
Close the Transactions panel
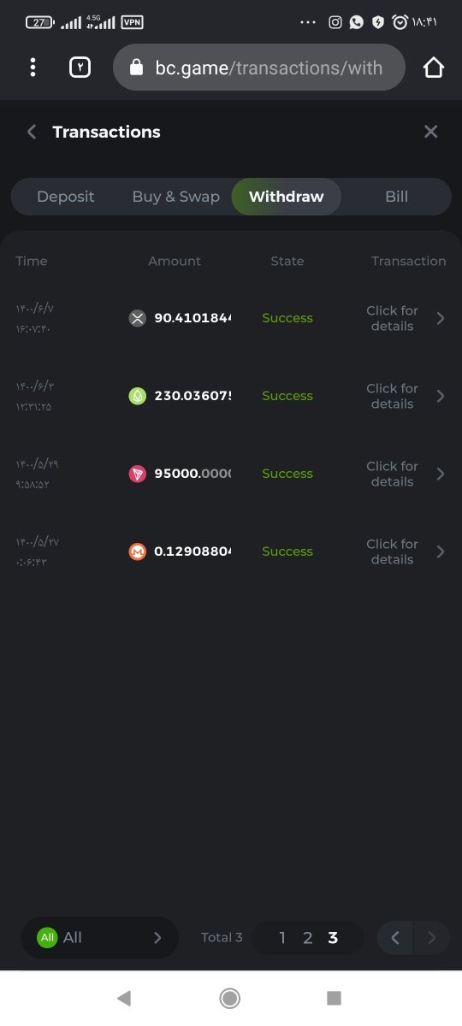tap(430, 132)
